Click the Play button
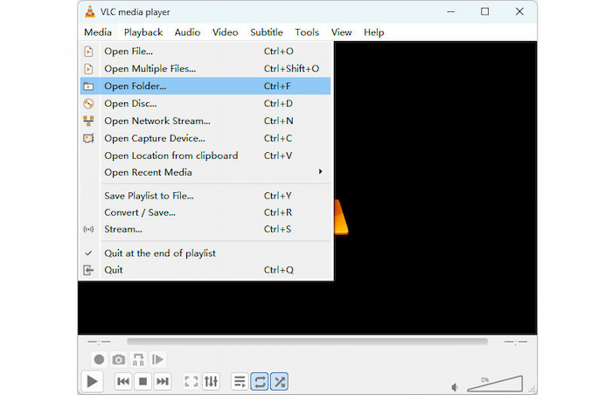This screenshot has width=612, height=395. [92, 381]
